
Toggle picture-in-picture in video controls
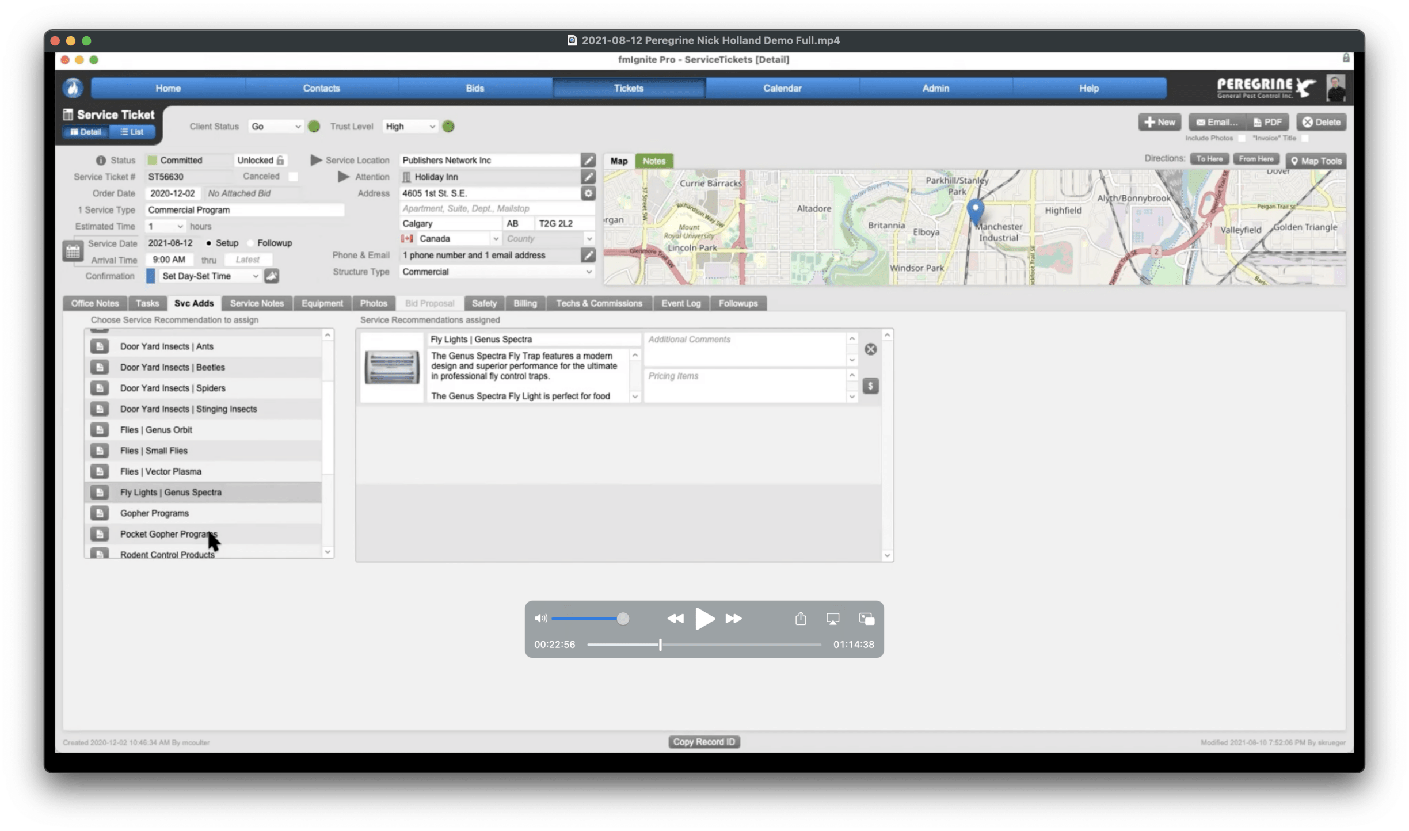[x=866, y=619]
